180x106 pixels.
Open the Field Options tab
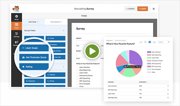56,22
